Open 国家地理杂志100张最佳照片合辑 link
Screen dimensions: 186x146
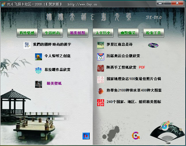coord(134,79)
